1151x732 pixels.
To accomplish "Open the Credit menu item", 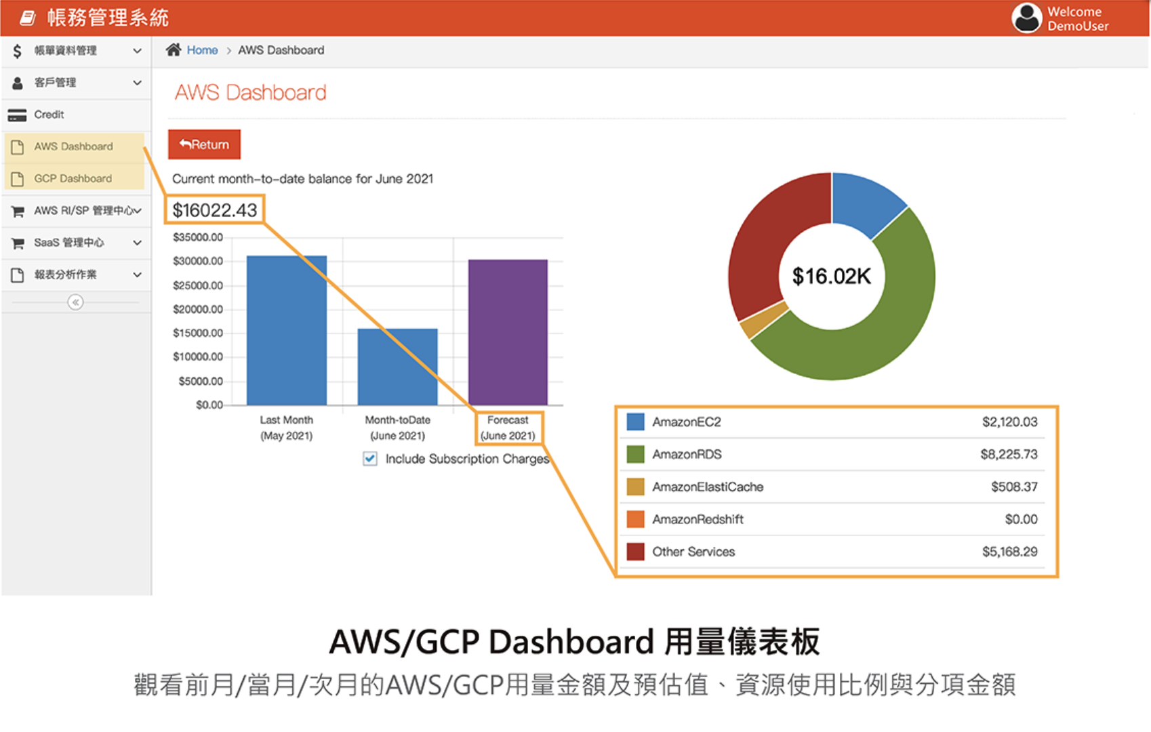I will tap(76, 115).
